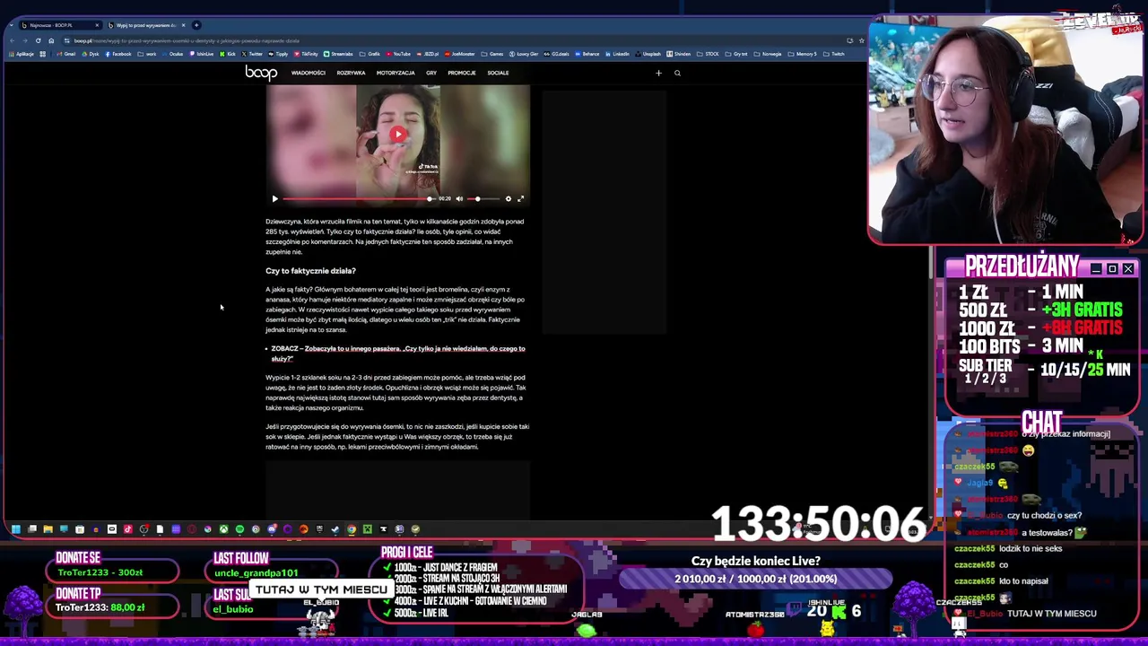Screen dimensions: 1148x646
Task: Open the LinkedIn bookmark
Action: [617, 54]
